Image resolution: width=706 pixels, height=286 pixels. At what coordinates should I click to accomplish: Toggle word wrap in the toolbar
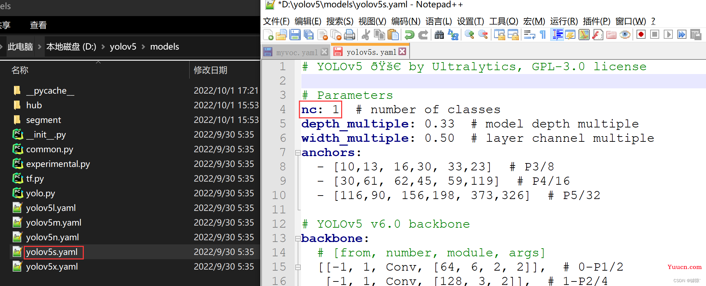pos(529,35)
